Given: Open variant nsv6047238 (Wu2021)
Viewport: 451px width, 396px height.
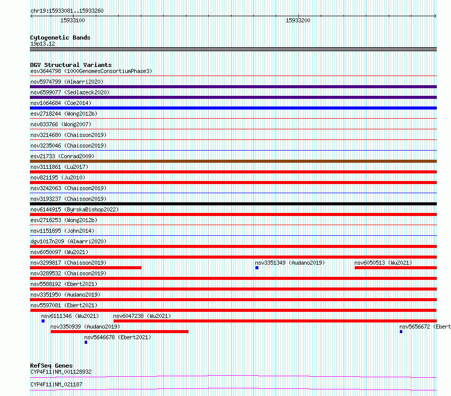Looking at the screenshot, I should (142, 316).
